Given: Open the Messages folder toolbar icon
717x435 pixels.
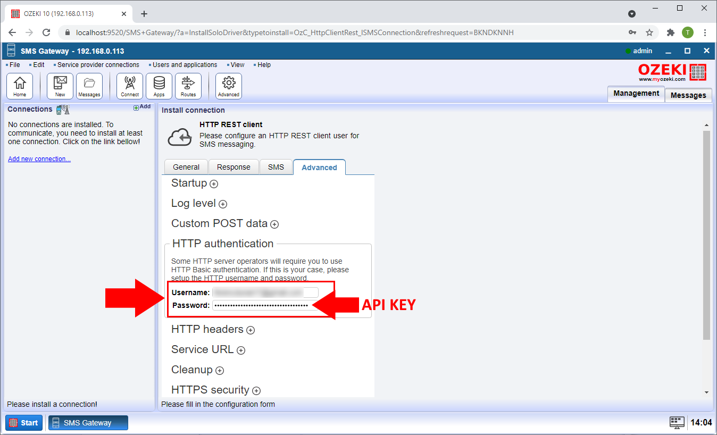Looking at the screenshot, I should point(89,86).
